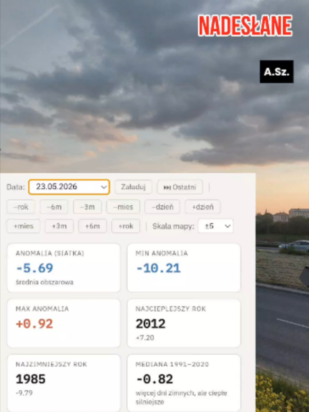This screenshot has height=412, width=309.
Task: Go back three months with -3m
Action: coord(87,207)
